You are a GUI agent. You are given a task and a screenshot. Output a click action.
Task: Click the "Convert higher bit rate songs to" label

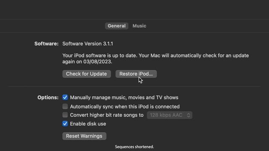coord(106,115)
